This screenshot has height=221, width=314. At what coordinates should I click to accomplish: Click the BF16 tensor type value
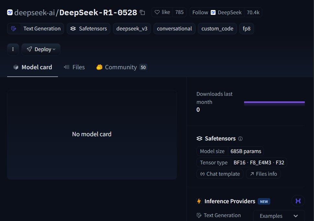(x=239, y=162)
